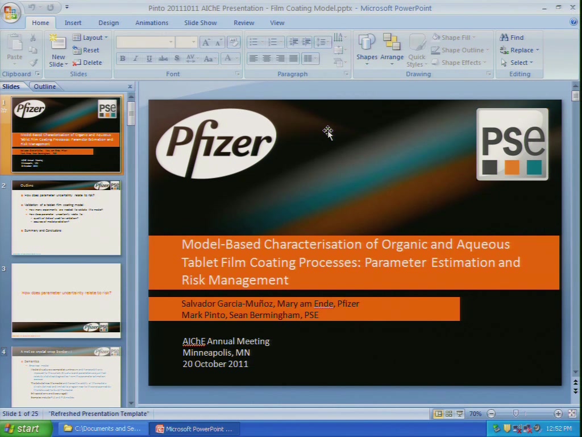Open the Animations ribbon tab
The width and height of the screenshot is (582, 437).
(x=151, y=23)
